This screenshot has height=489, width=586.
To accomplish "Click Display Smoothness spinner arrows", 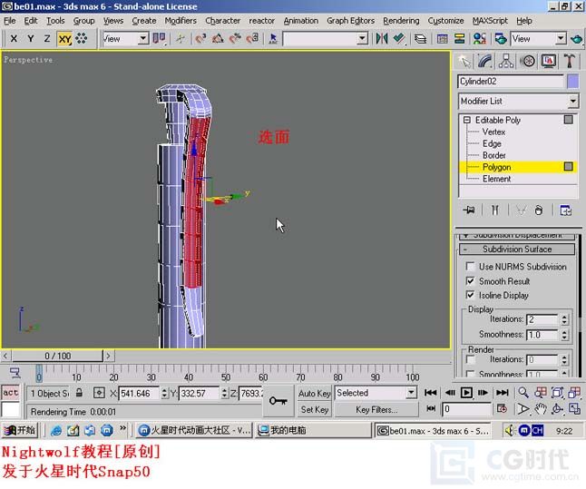I will (x=564, y=335).
